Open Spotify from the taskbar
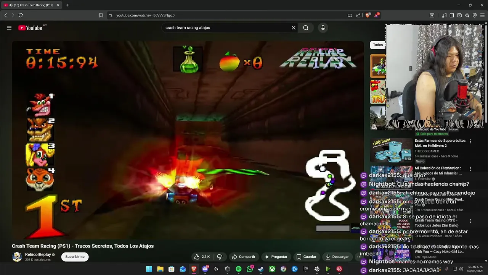Screen dimensions: 488x275 point(239,269)
